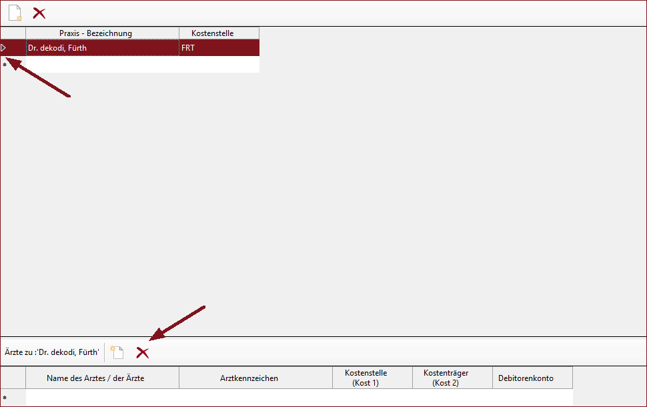Click the empty doctor name cell in new row
The image size is (647, 407).
point(102,397)
